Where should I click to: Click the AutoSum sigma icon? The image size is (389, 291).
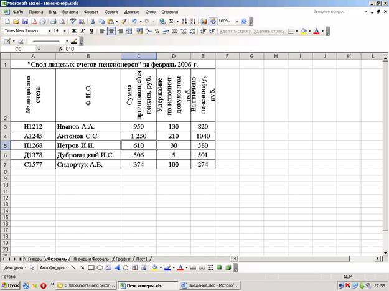pos(172,21)
